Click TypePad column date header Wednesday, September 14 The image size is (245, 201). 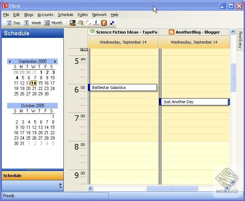pos(123,42)
